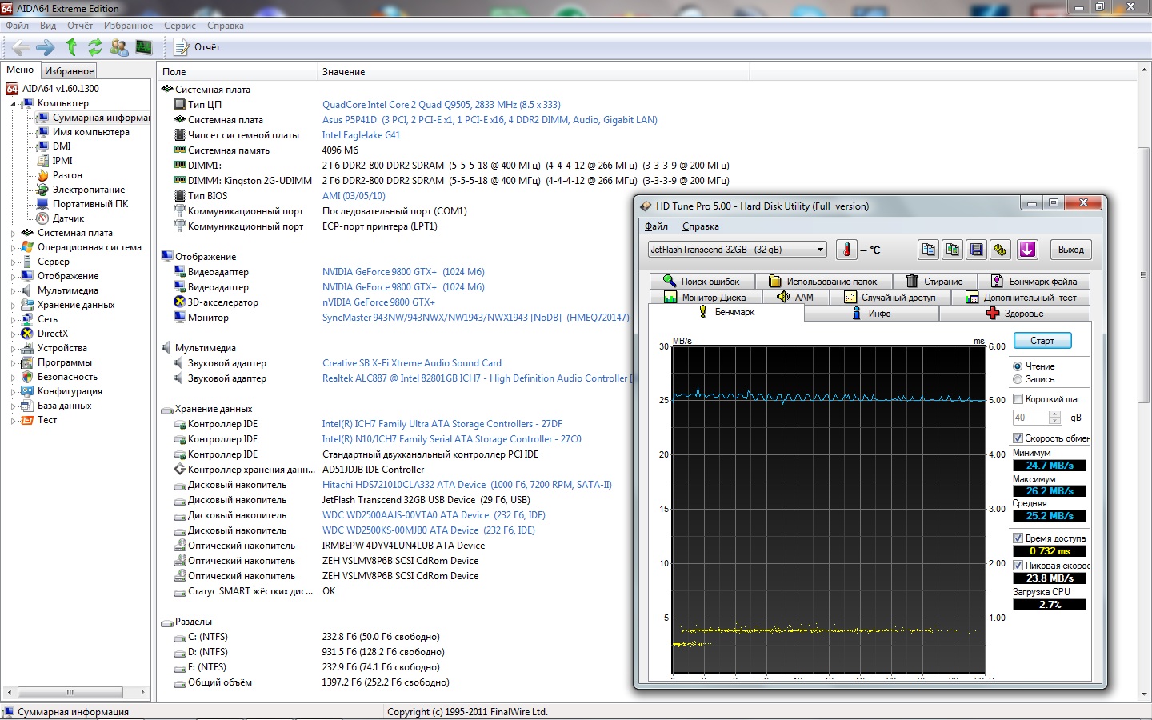Screen dimensions: 1152x720
Task: Open the Поиск ошибок tab
Action: (x=701, y=282)
